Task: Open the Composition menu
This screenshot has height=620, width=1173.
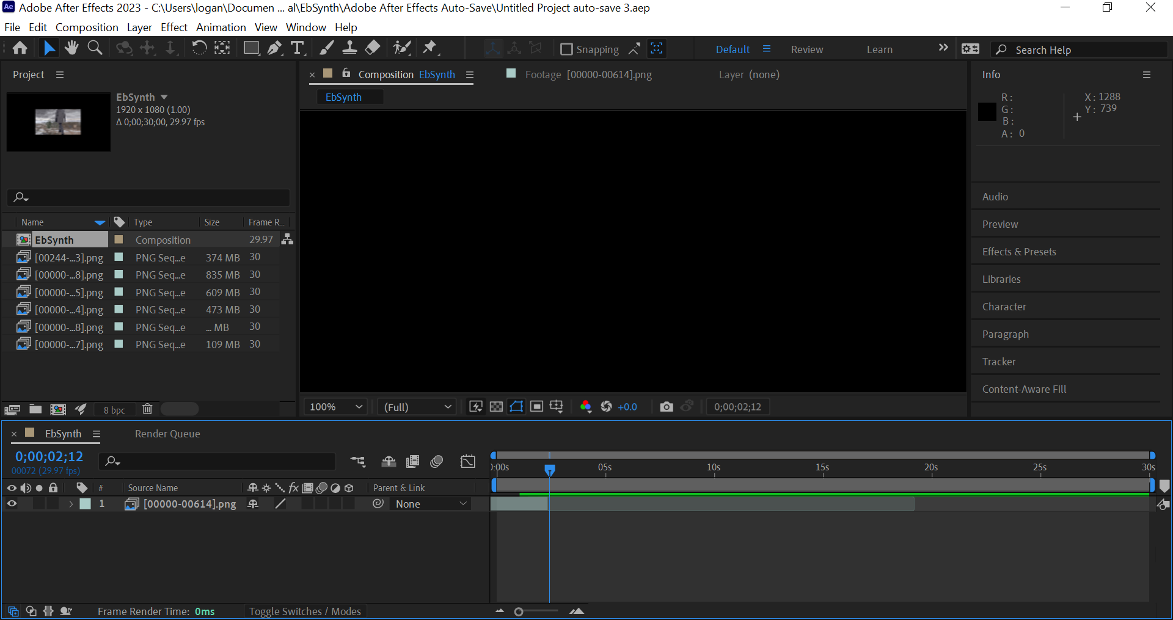Action: coord(87,27)
